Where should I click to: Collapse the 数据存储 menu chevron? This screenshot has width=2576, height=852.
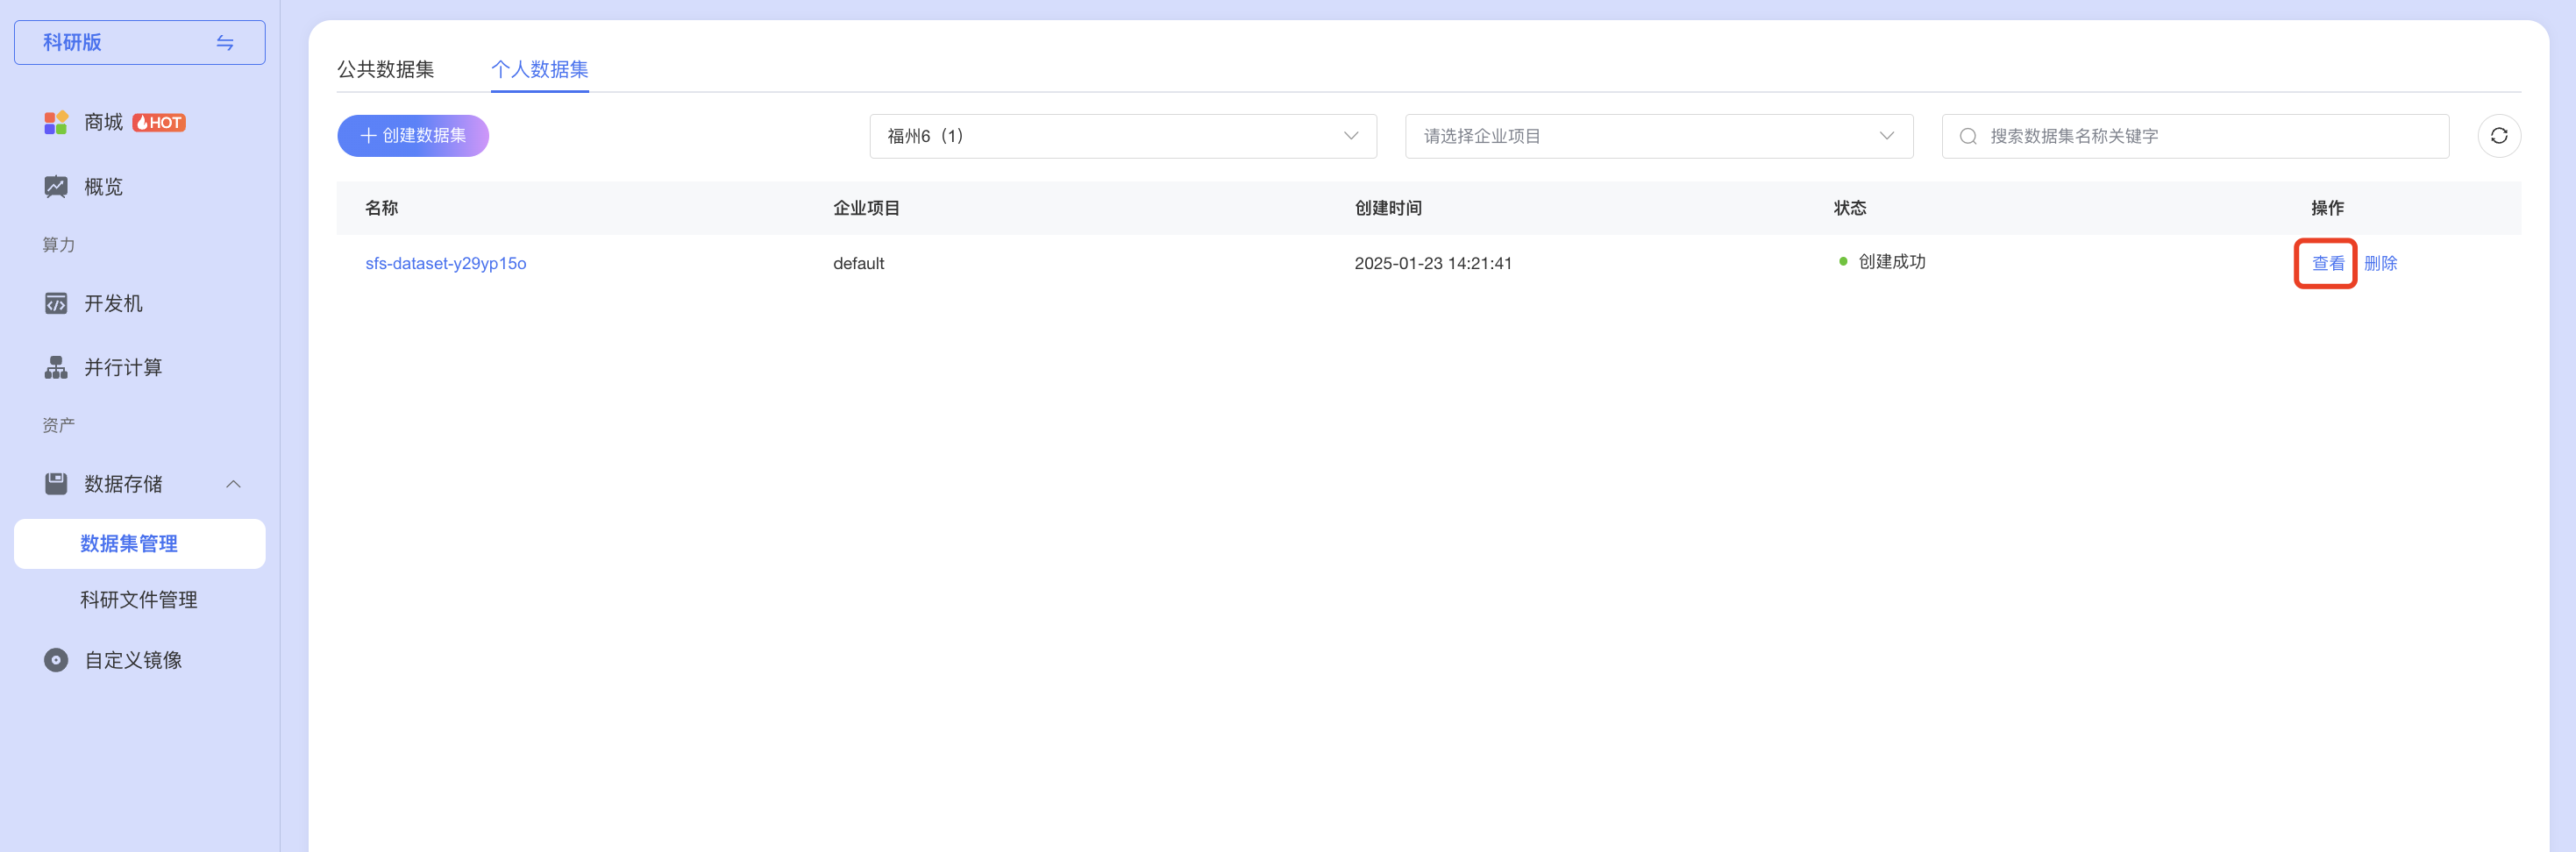(233, 484)
